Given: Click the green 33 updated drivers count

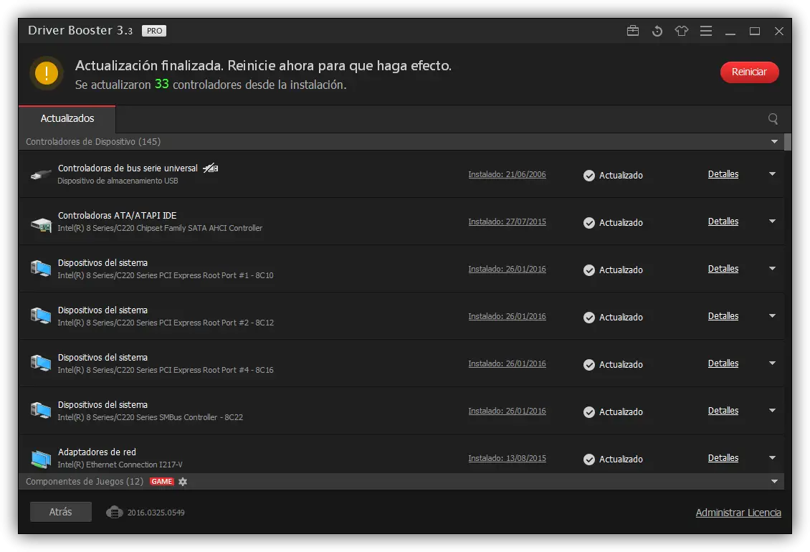Looking at the screenshot, I should coord(162,84).
